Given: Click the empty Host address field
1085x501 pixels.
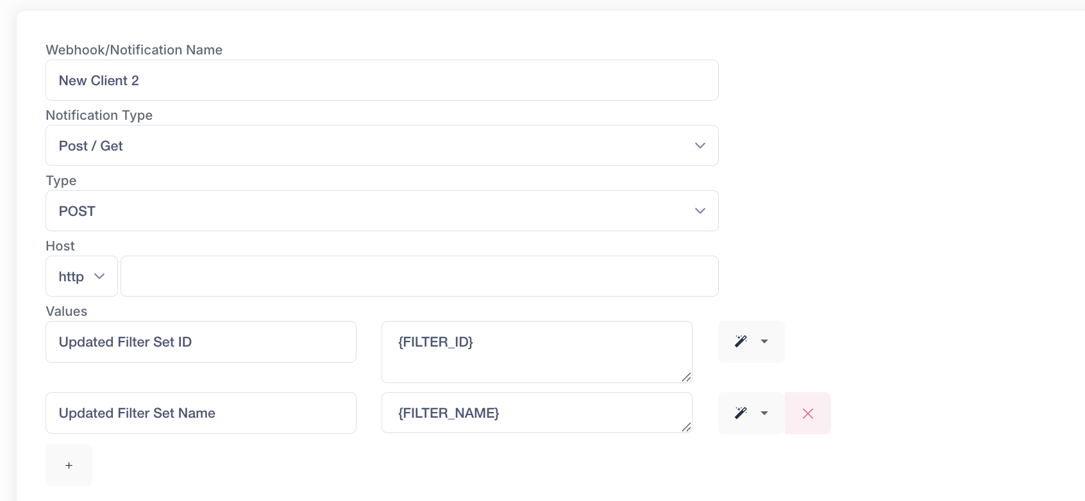Looking at the screenshot, I should click(419, 276).
